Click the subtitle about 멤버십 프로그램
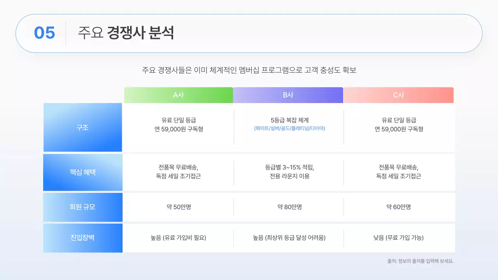 [x=249, y=70]
